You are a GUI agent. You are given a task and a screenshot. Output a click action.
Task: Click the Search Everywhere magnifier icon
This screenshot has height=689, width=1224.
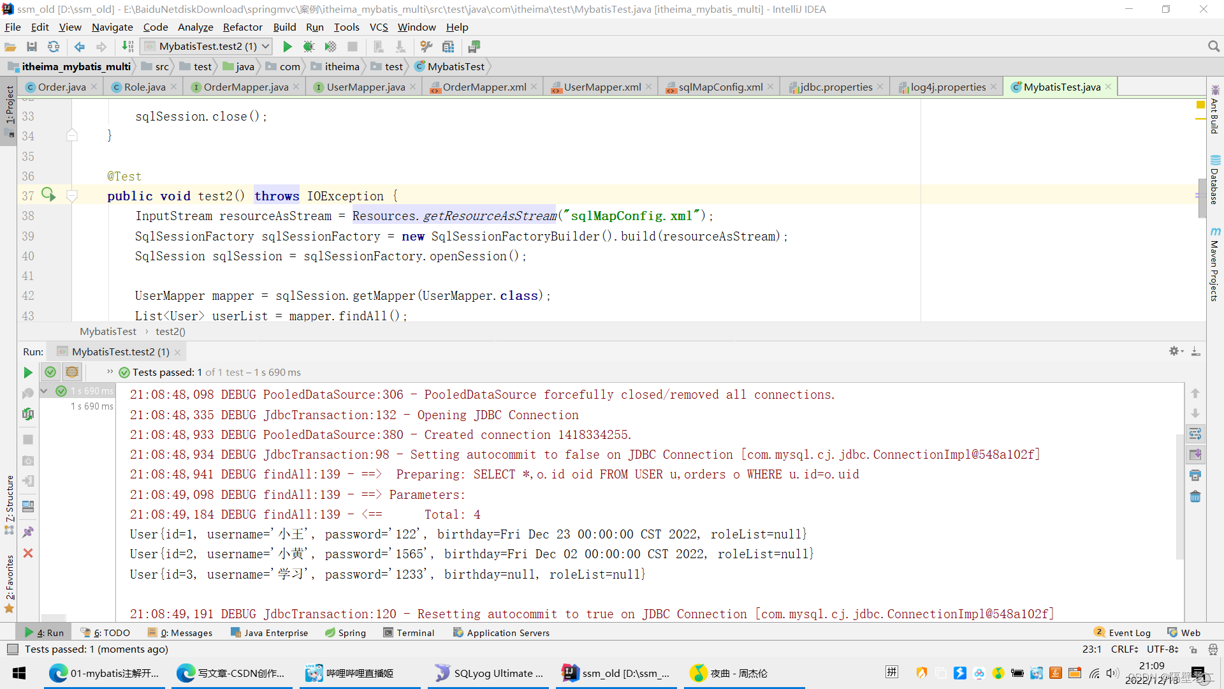(x=1213, y=47)
